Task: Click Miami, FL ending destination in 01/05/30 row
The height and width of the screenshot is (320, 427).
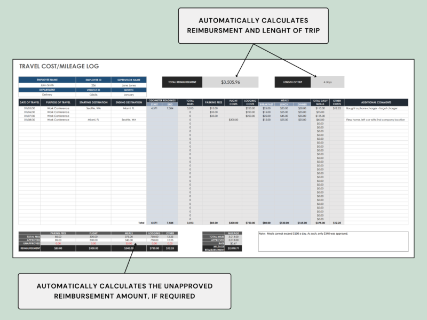Action: (x=129, y=108)
